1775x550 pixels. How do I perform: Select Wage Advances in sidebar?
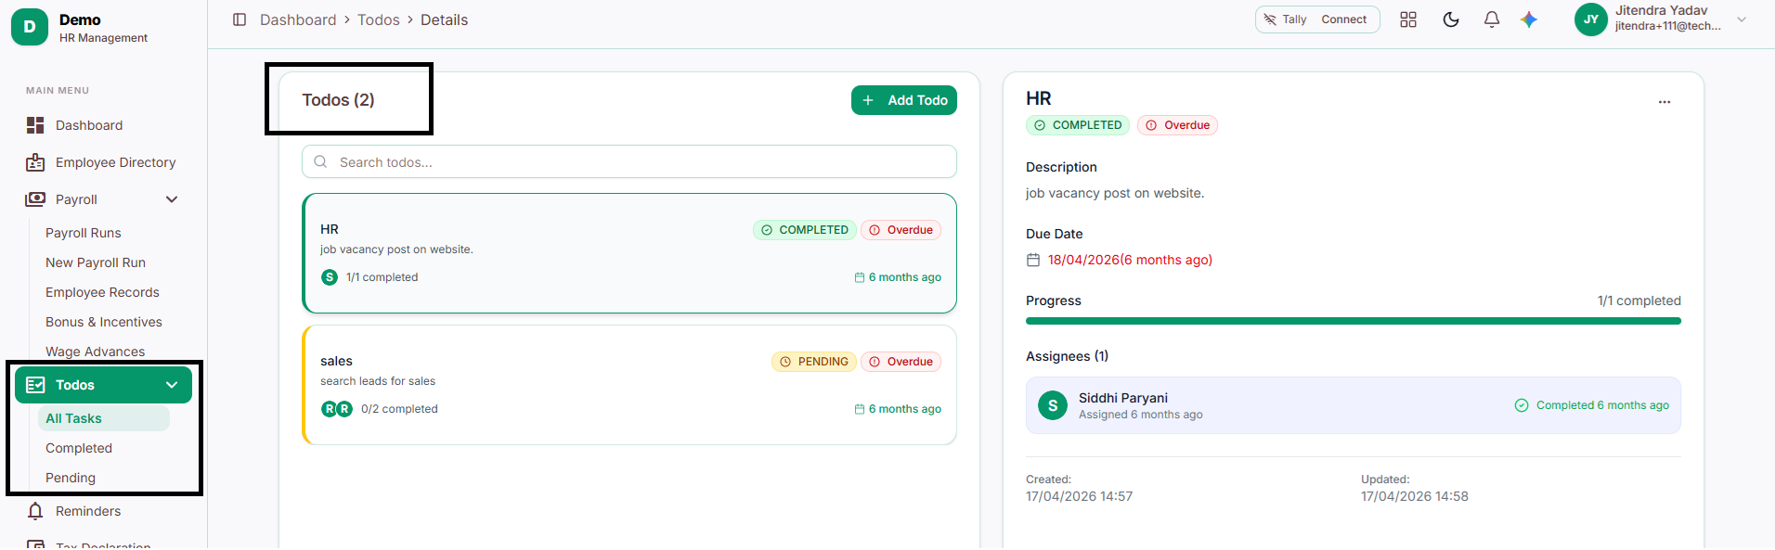tap(96, 352)
